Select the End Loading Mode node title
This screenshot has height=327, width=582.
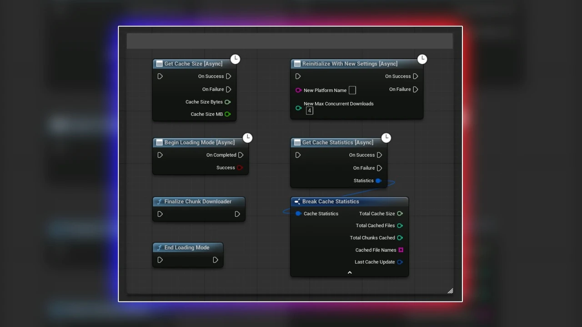(187, 248)
